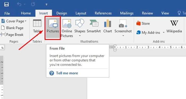Open the Store add-in
The height and width of the screenshot is (99, 186).
pyautogui.click(x=143, y=23)
